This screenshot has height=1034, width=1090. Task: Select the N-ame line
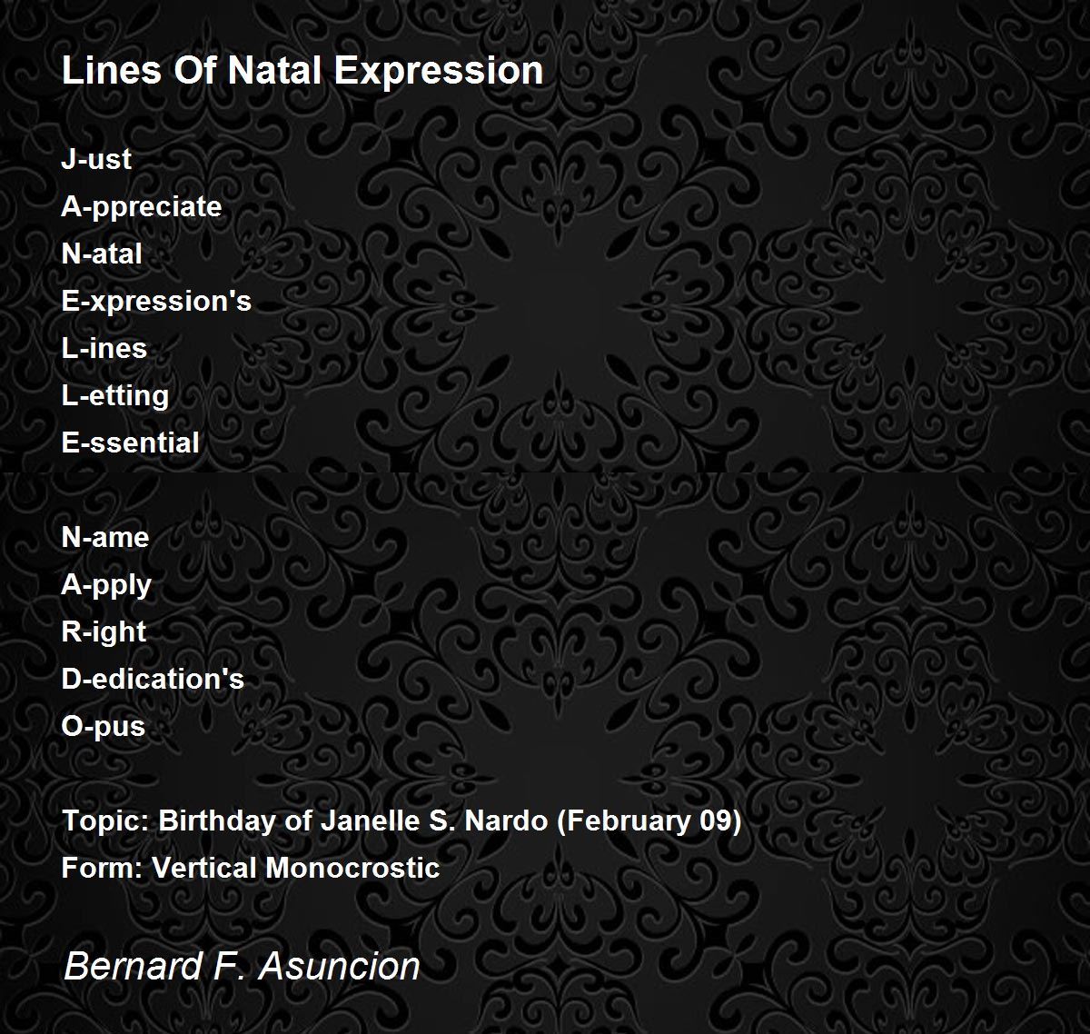point(105,537)
